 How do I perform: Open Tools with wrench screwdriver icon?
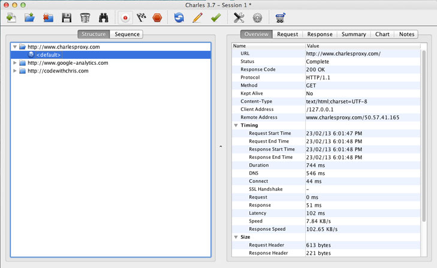239,18
